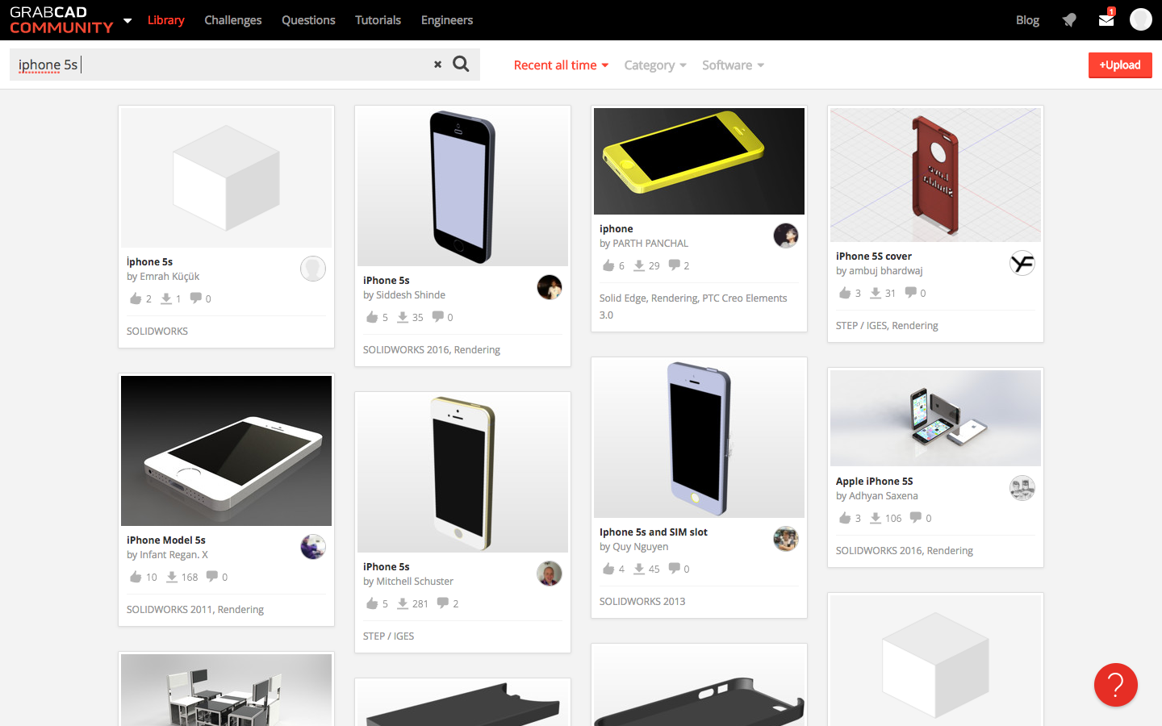Like the iPhone 5s model by Siddesh Shinde
The height and width of the screenshot is (726, 1162).
tap(370, 317)
